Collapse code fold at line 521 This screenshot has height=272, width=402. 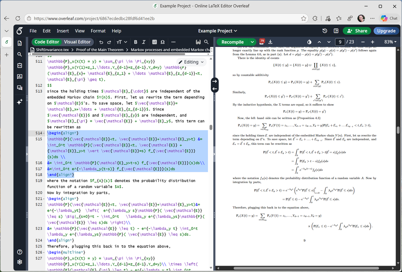(x=44, y=199)
